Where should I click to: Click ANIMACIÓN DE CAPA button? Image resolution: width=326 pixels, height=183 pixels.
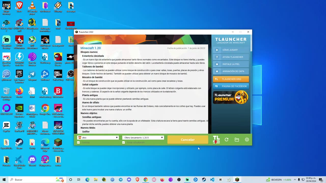click(x=231, y=71)
